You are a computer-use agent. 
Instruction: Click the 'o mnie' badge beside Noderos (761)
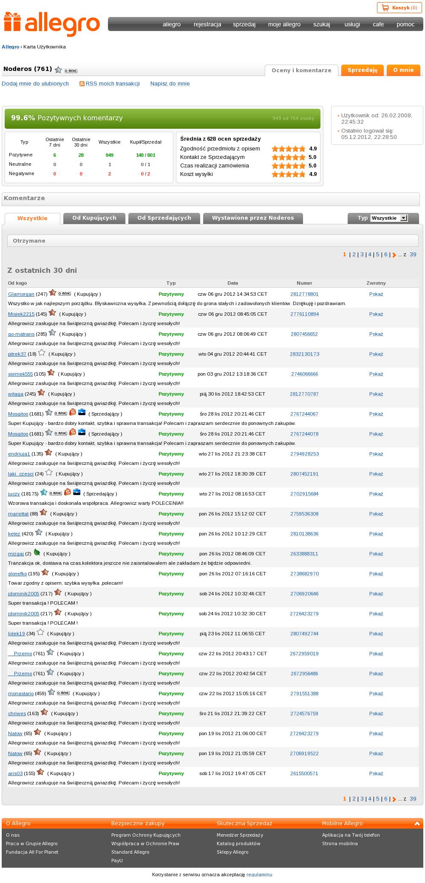(71, 71)
